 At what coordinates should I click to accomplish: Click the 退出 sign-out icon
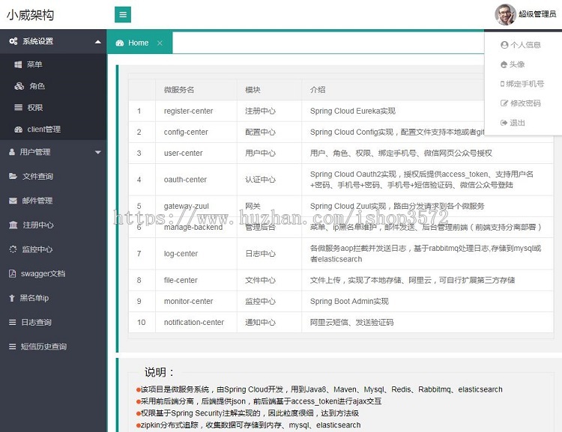[x=504, y=123]
